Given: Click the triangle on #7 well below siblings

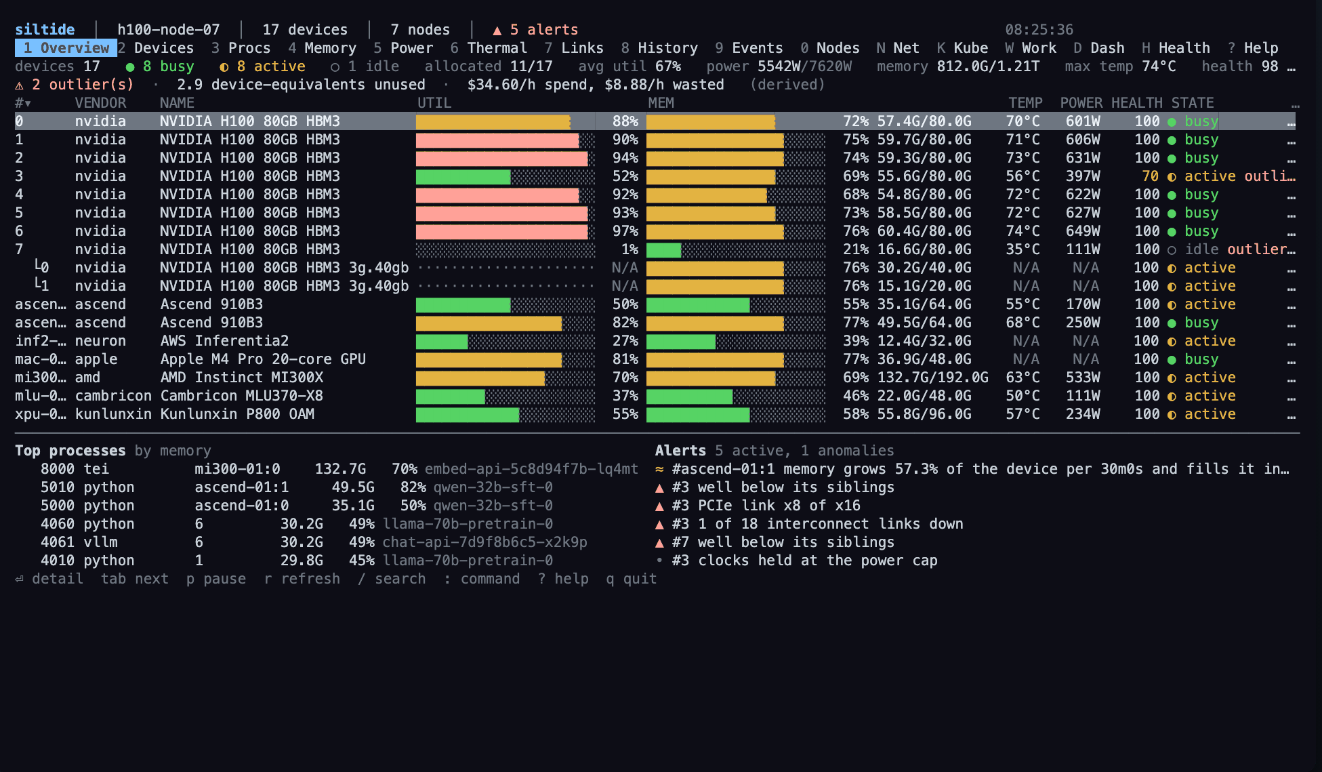Looking at the screenshot, I should coord(659,542).
